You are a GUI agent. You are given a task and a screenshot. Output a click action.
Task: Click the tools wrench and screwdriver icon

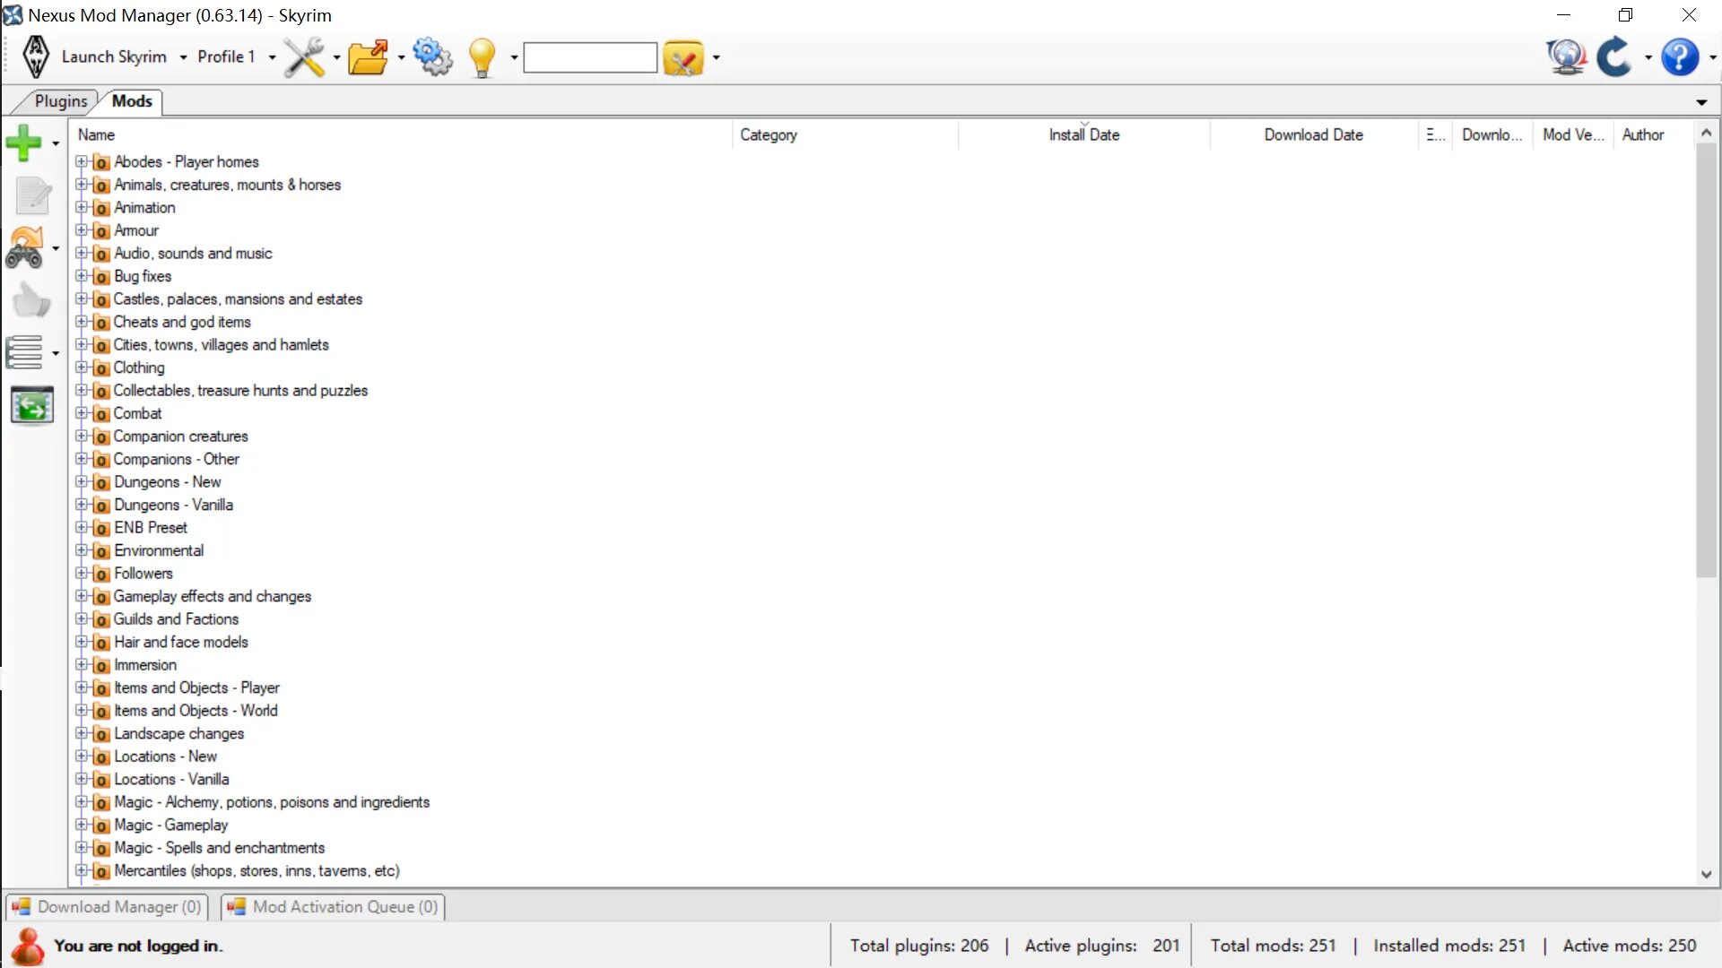pyautogui.click(x=304, y=57)
